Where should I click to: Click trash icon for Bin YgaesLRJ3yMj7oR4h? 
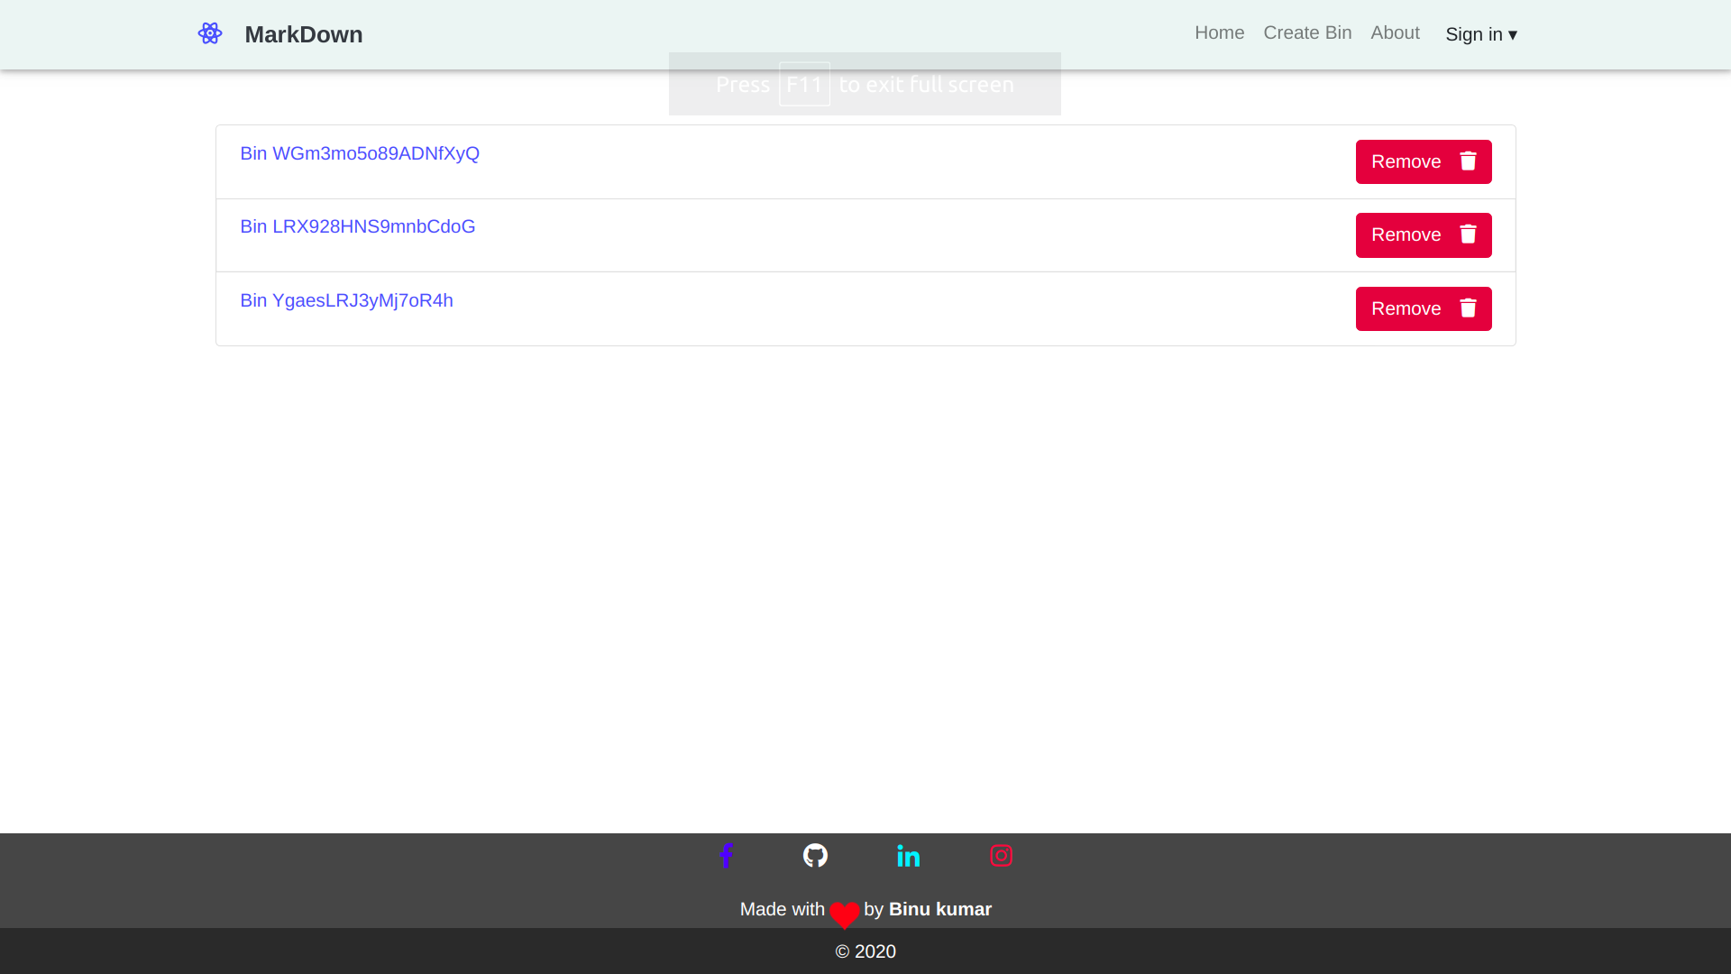(1468, 308)
